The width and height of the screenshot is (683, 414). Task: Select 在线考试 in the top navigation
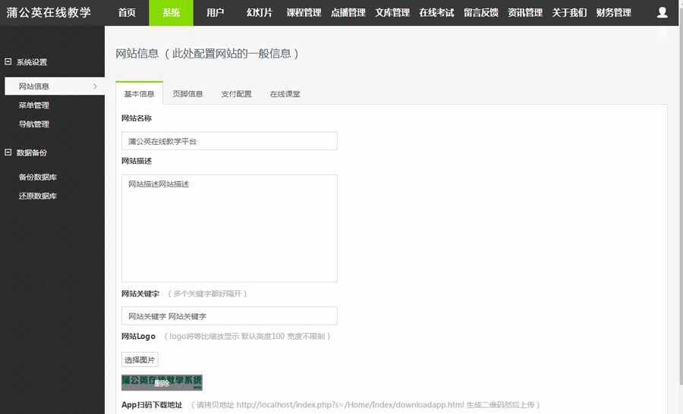[436, 13]
